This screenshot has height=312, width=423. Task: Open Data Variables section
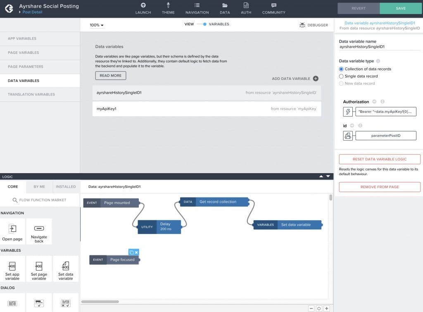tap(40, 81)
